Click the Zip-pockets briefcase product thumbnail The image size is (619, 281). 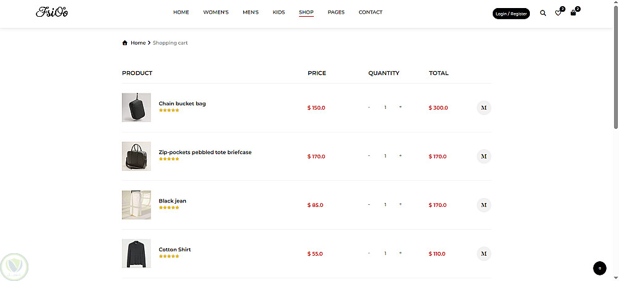tap(136, 156)
